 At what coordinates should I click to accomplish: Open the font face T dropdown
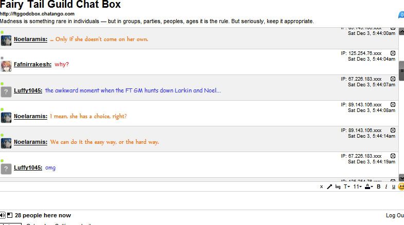click(x=347, y=187)
